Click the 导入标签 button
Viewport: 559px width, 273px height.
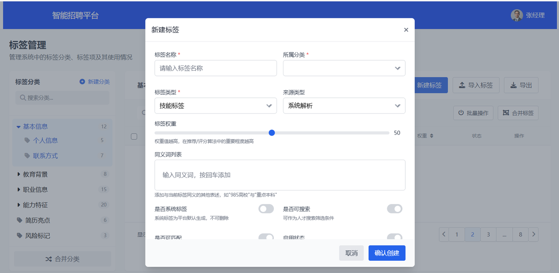pos(476,85)
